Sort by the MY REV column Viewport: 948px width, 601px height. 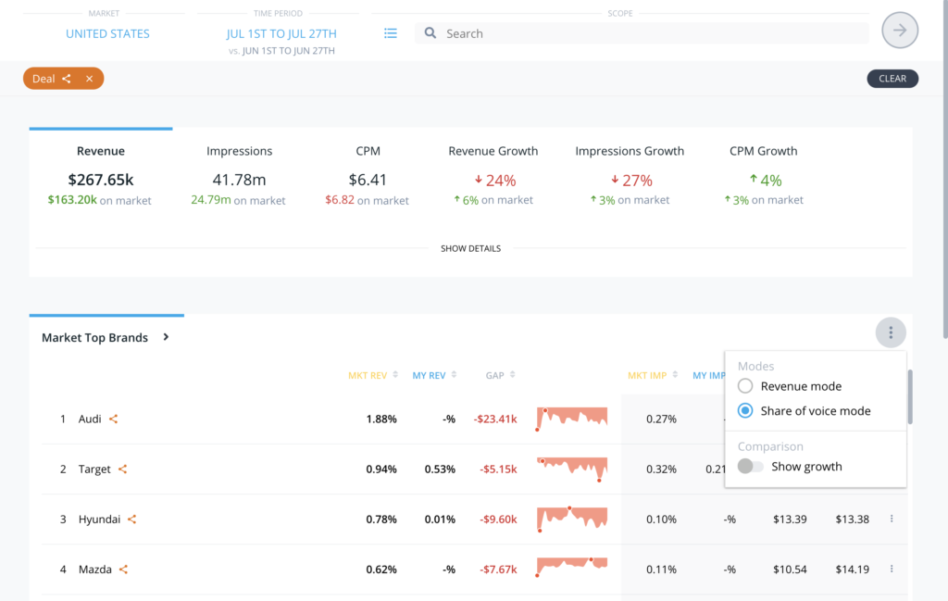[434, 375]
